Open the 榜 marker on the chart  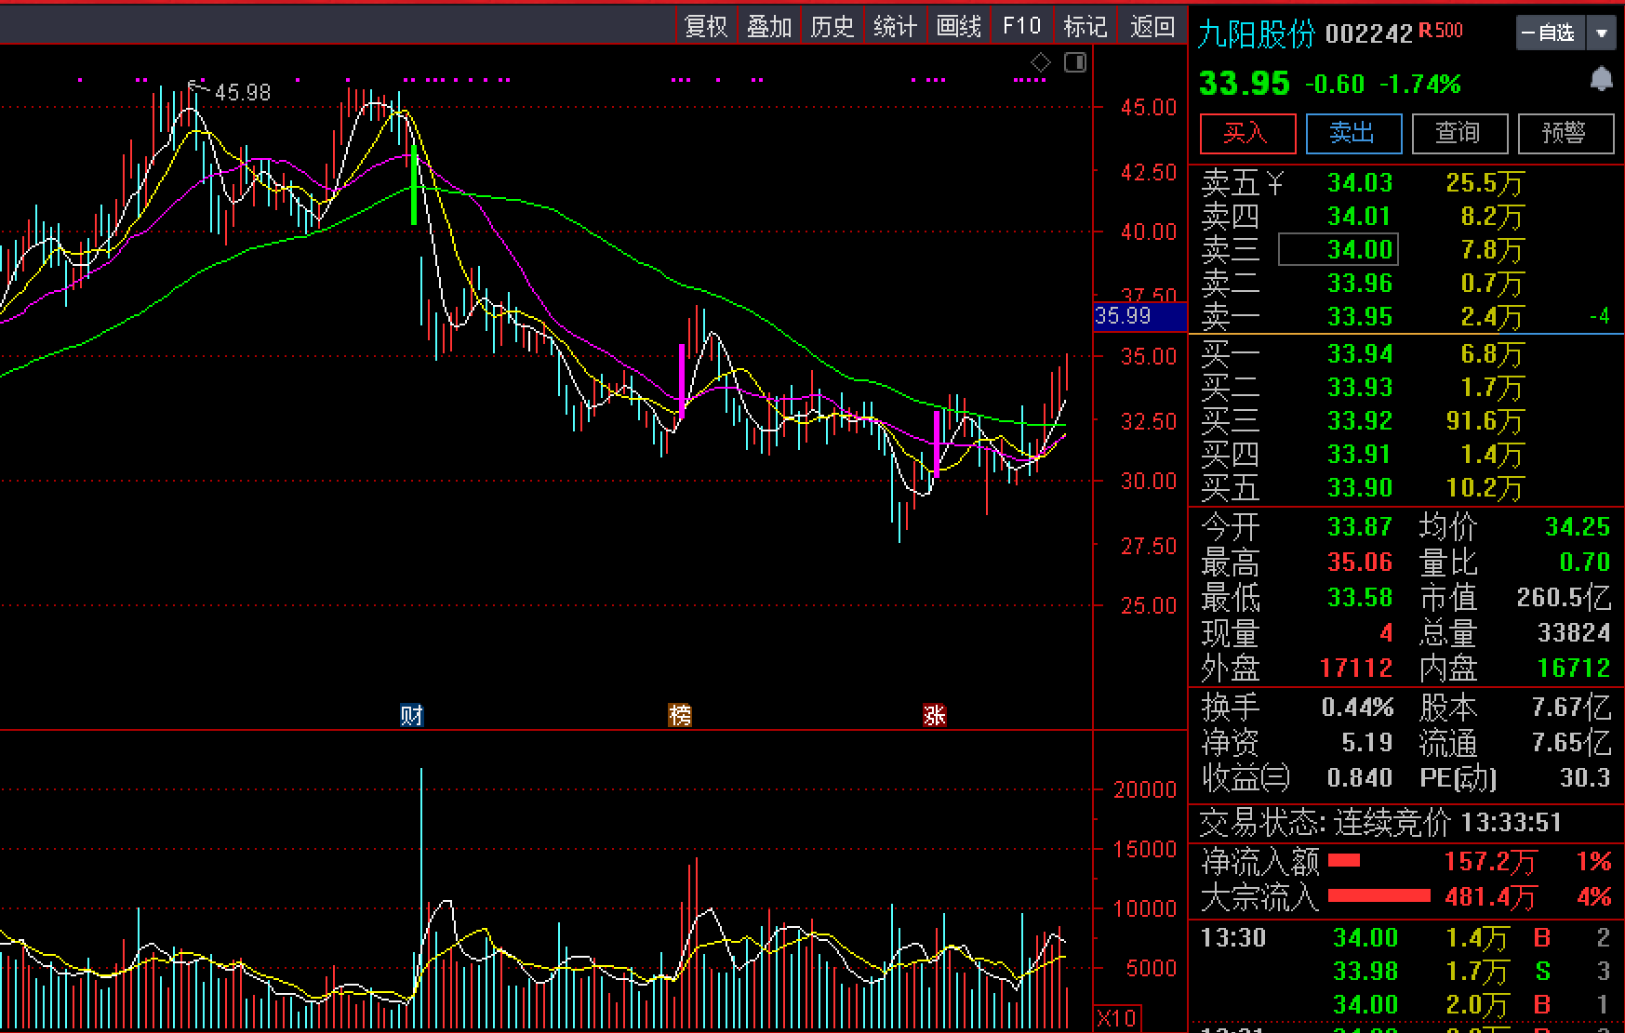[x=681, y=715]
